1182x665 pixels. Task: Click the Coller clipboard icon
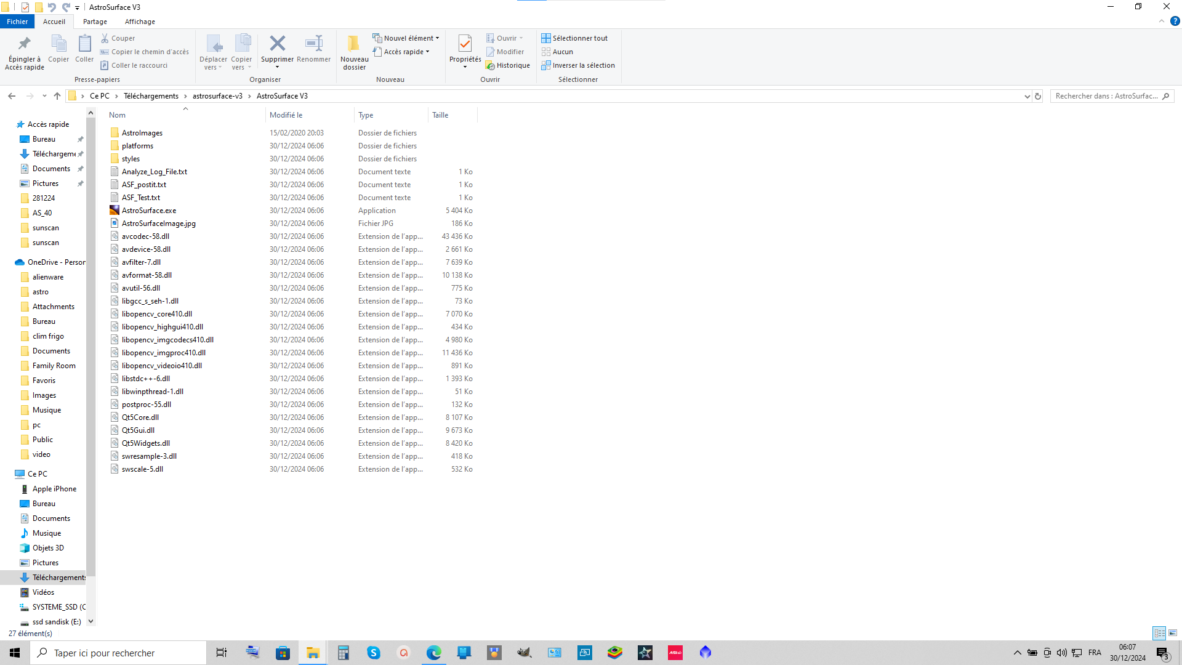pos(84,44)
